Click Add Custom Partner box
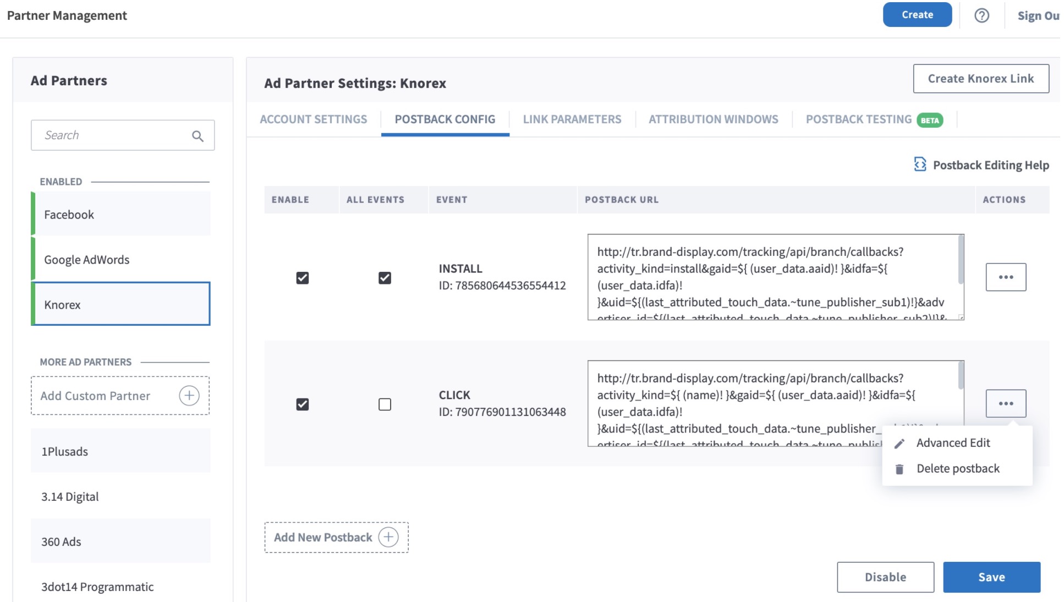 [120, 396]
